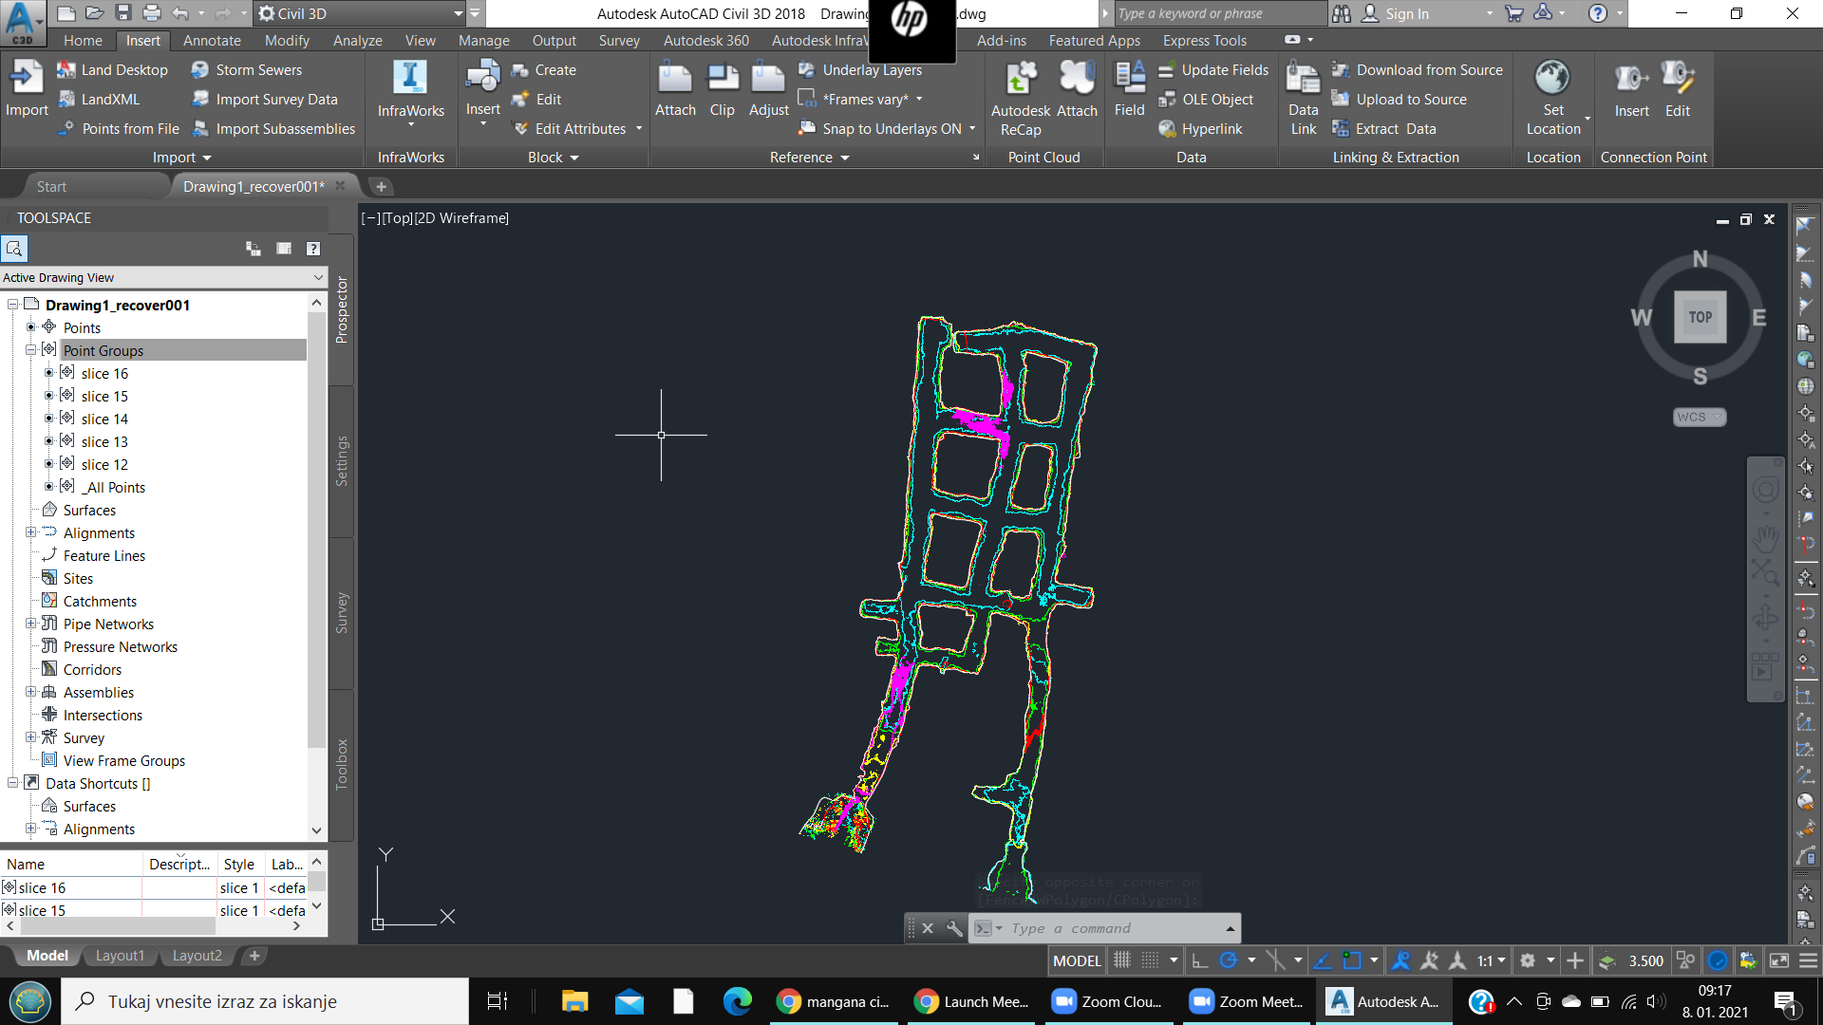Click the command line wrench customize icon
The image size is (1823, 1025).
click(x=954, y=928)
